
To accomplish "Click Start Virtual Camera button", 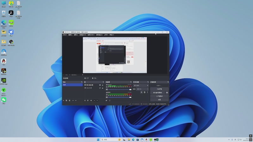I will 157,92.
